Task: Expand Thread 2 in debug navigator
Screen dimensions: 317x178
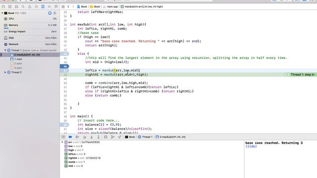Action: click(5, 72)
